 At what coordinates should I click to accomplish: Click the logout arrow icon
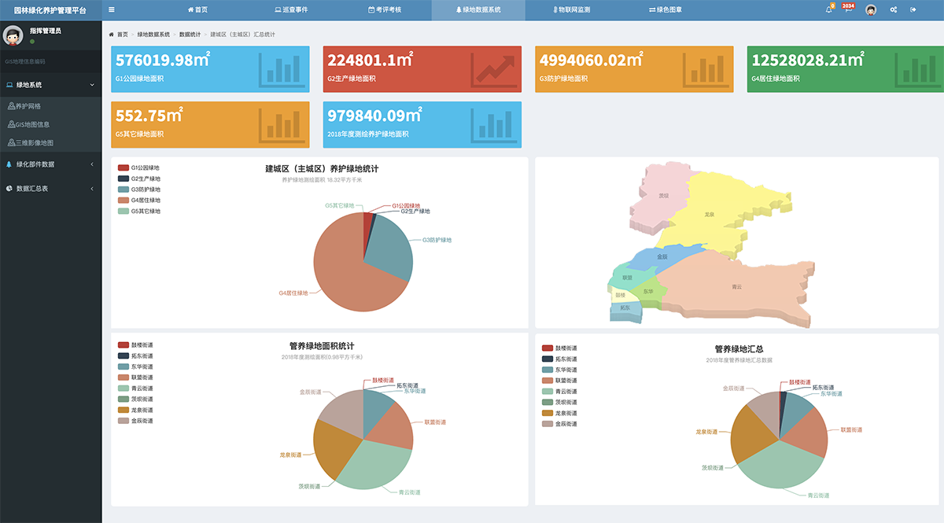point(913,9)
